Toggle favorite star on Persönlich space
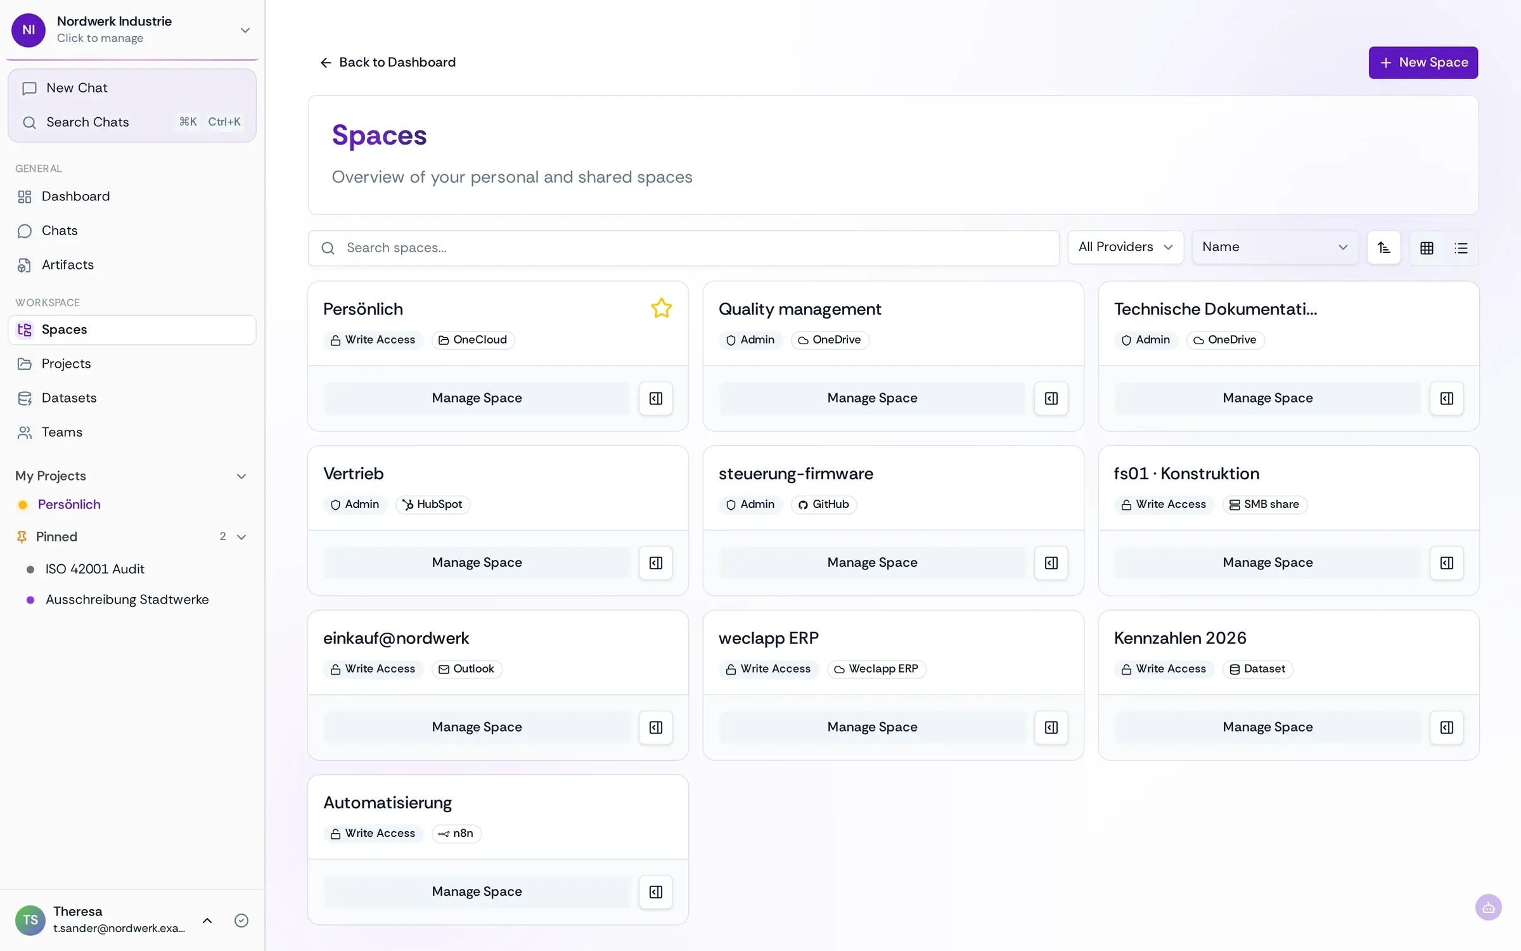Screen dimensions: 1521x951 click(661, 308)
